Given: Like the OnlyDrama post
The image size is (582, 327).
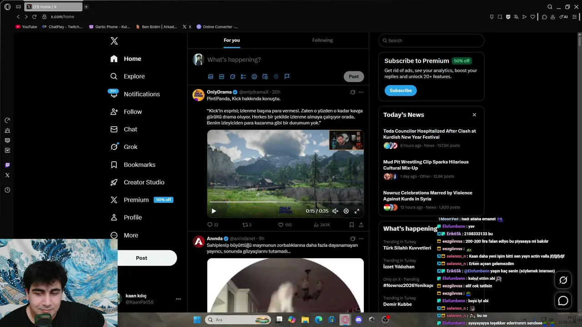Looking at the screenshot, I should 285,225.
